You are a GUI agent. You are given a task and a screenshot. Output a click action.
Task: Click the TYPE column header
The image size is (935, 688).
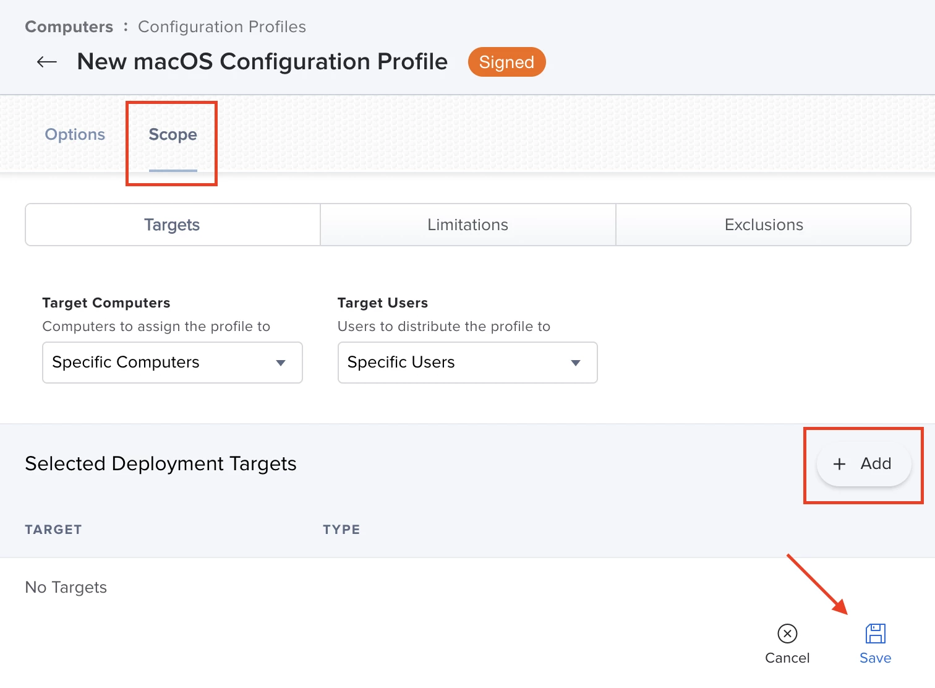[x=341, y=530]
